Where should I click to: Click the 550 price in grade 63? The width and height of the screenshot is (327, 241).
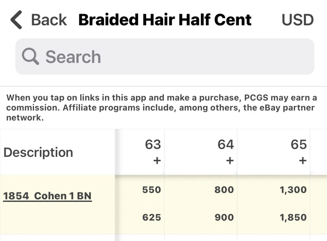coord(152,190)
